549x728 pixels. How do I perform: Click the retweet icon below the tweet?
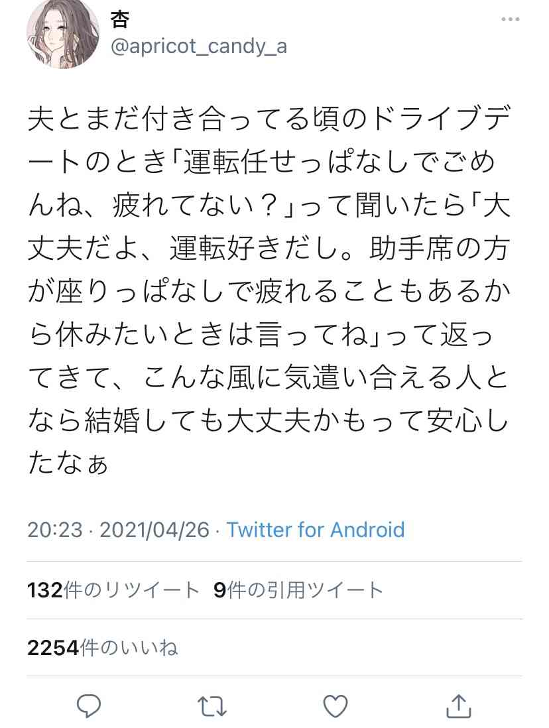(212, 707)
